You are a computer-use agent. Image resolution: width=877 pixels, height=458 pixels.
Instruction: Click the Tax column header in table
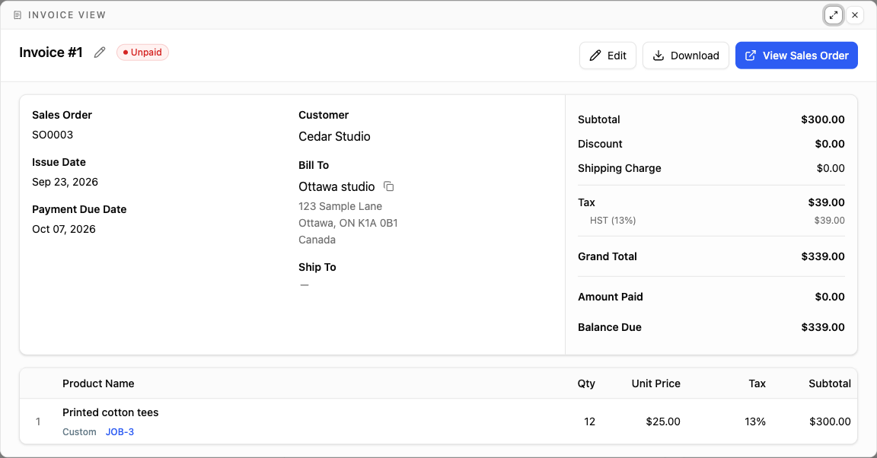coord(757,383)
